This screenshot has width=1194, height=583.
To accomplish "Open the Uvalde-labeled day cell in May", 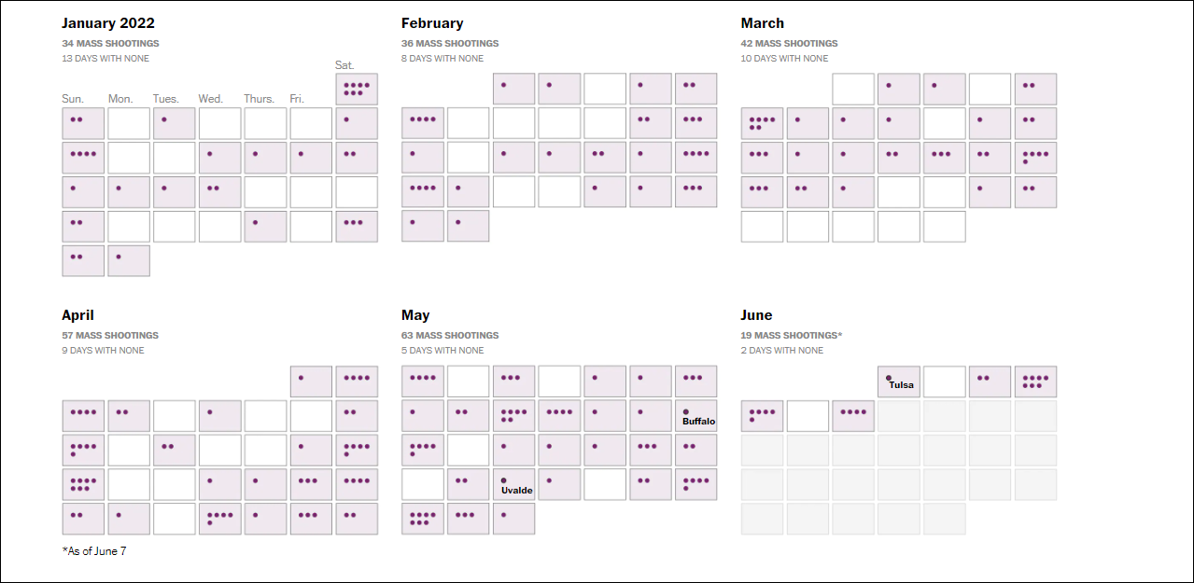I will 513,485.
